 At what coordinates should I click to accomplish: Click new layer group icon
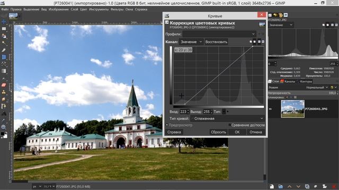point(281,186)
